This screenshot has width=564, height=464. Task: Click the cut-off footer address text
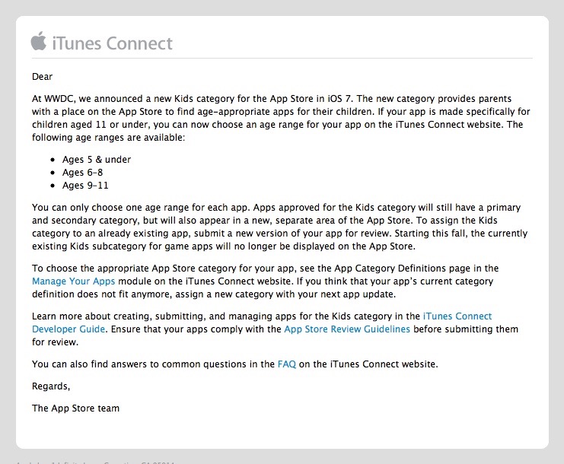(95, 462)
